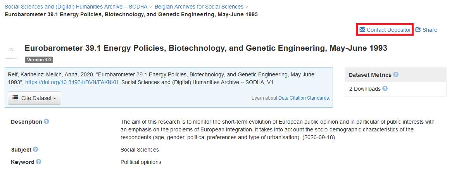Click the Description help question mark icon
The height and width of the screenshot is (169, 452).
coord(47,121)
